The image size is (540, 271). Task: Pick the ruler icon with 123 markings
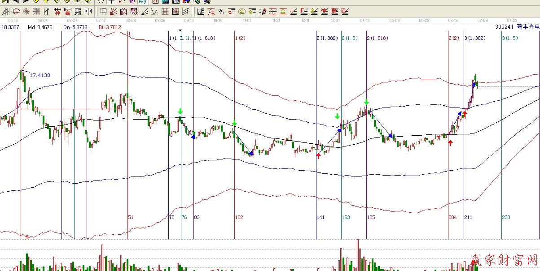pyautogui.click(x=78, y=12)
